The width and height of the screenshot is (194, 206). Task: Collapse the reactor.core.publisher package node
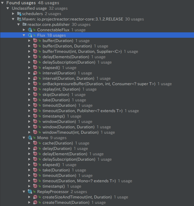pyautogui.click(x=19, y=25)
